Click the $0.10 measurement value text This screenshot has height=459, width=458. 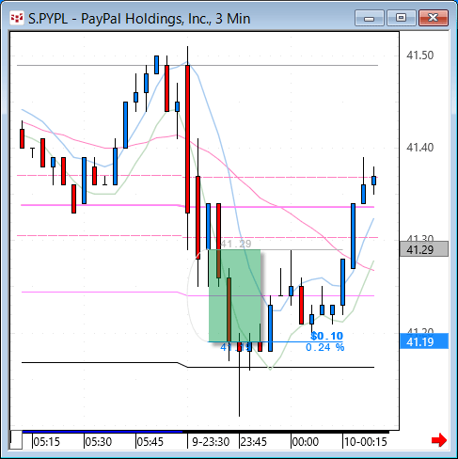coord(327,336)
